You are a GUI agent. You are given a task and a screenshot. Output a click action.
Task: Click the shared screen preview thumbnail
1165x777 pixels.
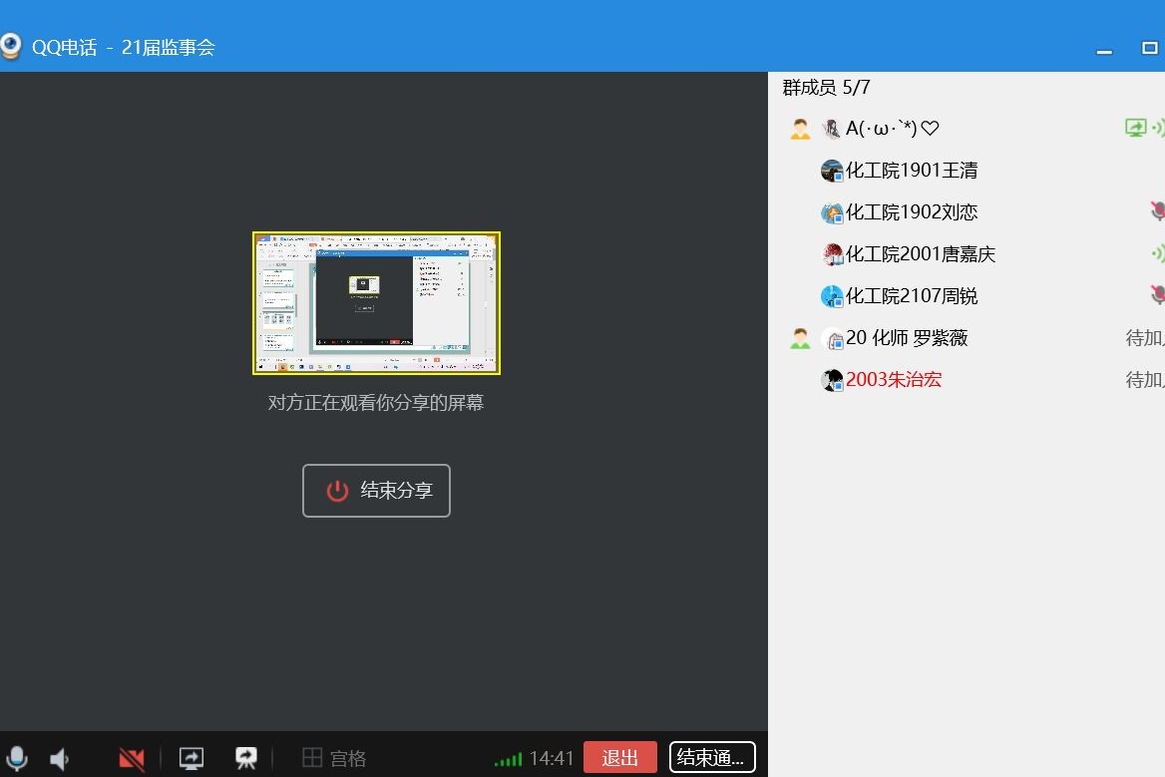[x=376, y=303]
